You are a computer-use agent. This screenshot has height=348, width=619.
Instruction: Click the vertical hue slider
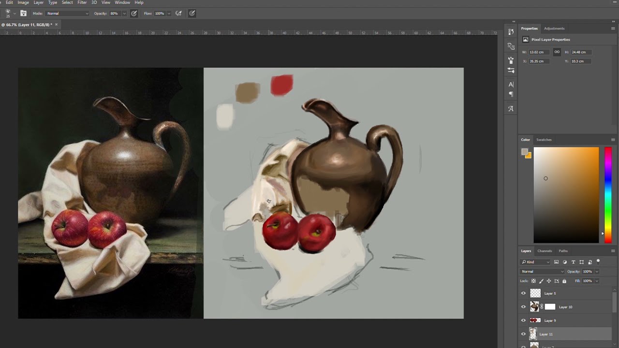pos(607,195)
